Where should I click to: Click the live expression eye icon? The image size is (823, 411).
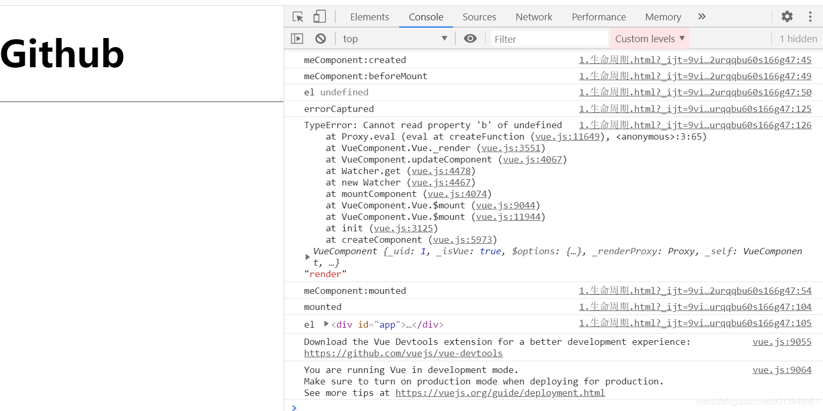coord(470,39)
